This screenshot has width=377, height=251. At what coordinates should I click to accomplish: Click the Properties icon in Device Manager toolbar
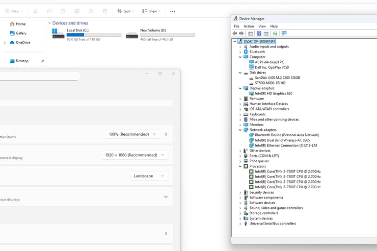coord(250,33)
